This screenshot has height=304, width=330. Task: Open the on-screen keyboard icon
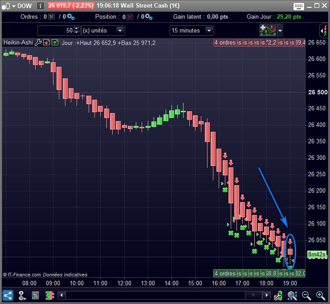click(299, 6)
